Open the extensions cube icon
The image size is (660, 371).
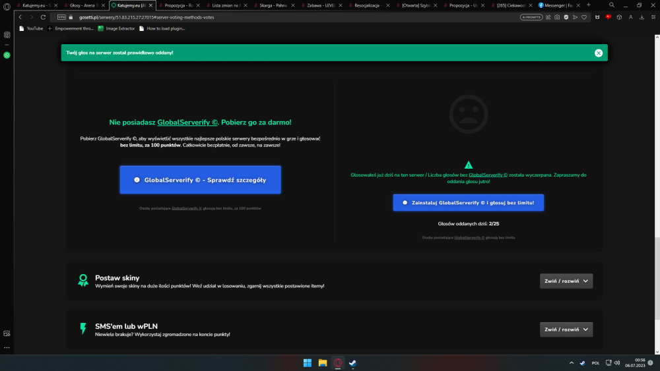(619, 17)
